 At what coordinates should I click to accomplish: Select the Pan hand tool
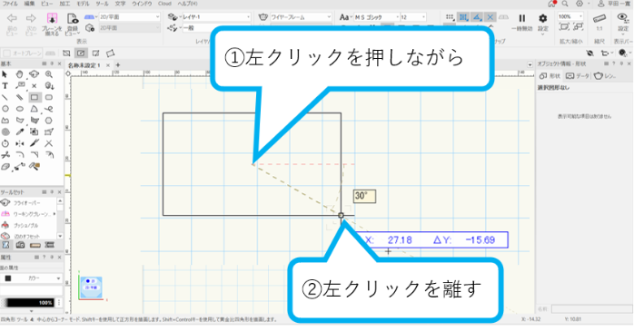point(19,74)
